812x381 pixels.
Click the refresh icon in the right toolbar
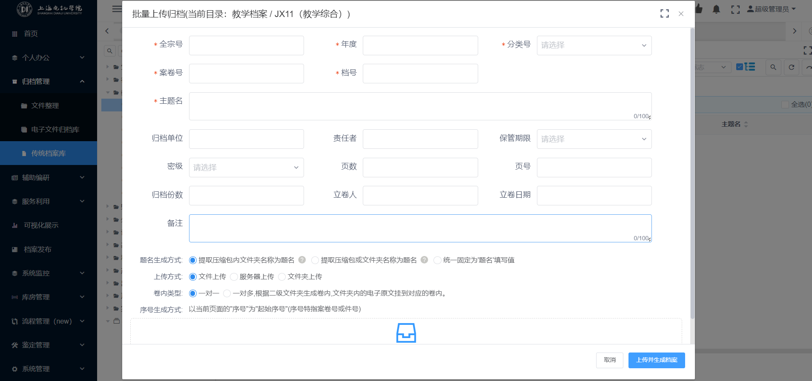click(x=791, y=67)
